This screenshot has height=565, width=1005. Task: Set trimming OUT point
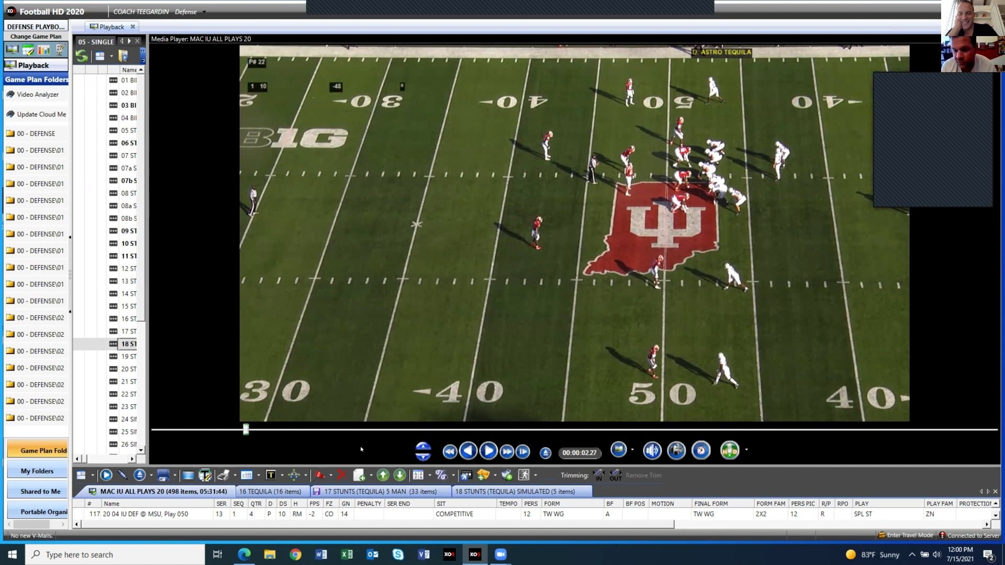click(x=616, y=475)
